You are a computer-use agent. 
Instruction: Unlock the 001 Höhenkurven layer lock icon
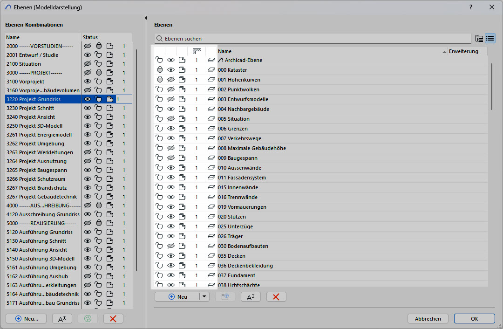tap(159, 80)
